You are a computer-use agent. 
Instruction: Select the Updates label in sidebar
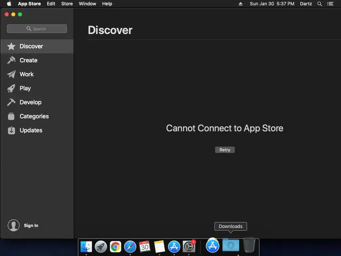coord(31,130)
